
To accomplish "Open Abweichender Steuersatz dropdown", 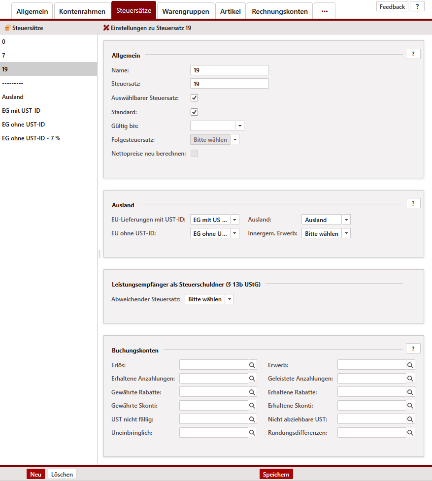I will [x=230, y=299].
